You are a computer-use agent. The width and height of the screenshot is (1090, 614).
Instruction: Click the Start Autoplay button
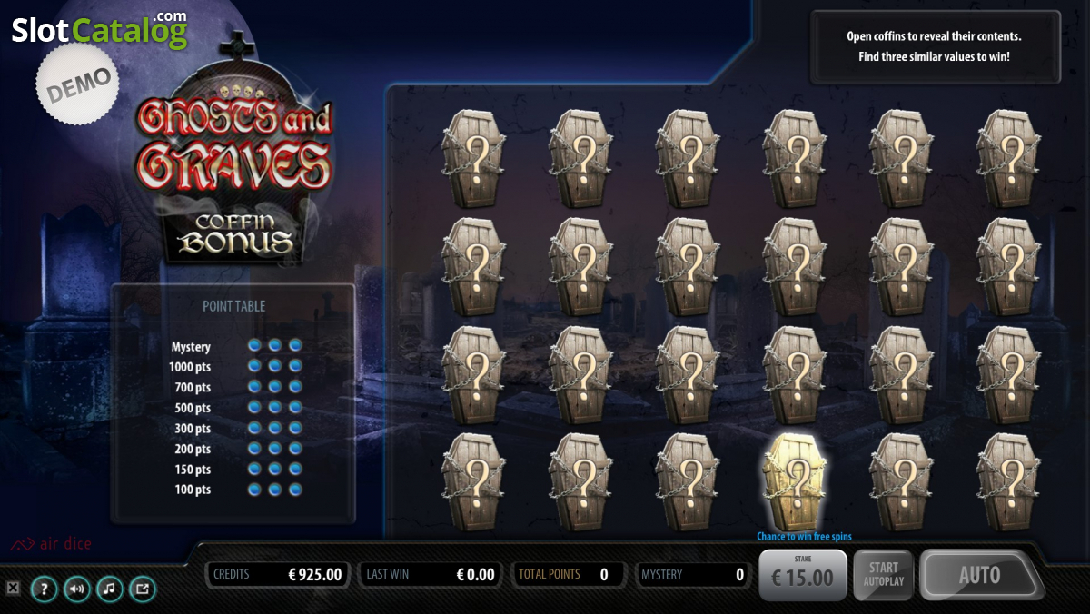[884, 575]
